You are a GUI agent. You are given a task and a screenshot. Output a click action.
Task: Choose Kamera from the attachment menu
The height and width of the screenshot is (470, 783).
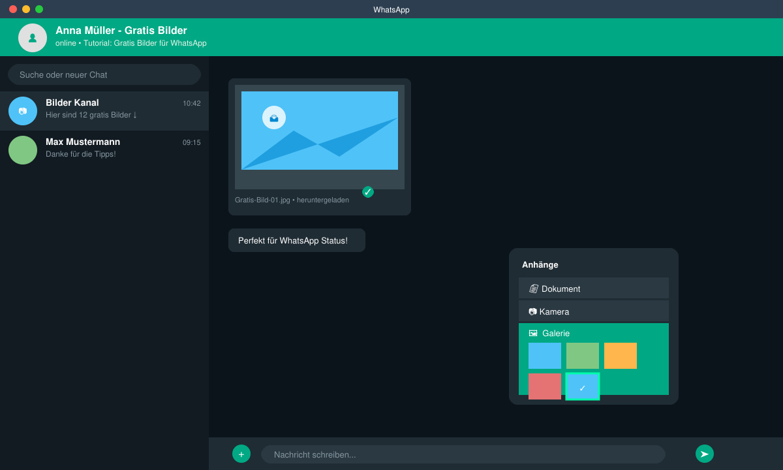[x=594, y=311]
